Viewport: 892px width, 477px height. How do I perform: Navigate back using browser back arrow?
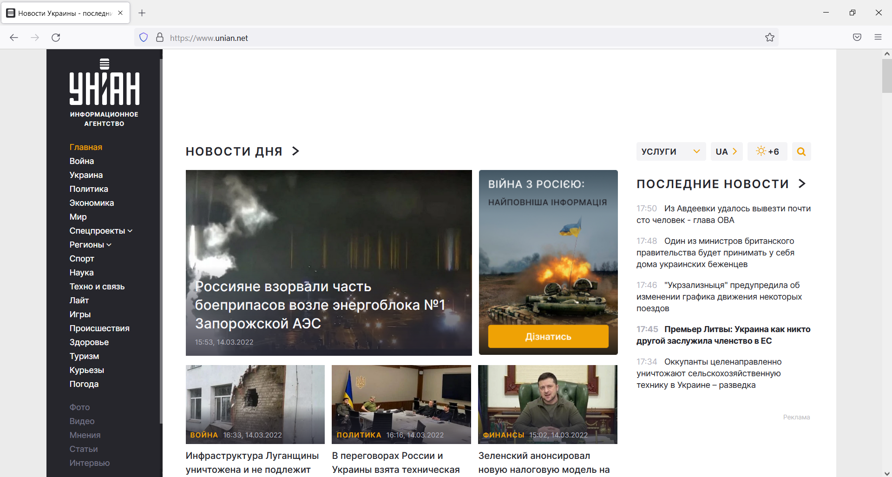(14, 38)
